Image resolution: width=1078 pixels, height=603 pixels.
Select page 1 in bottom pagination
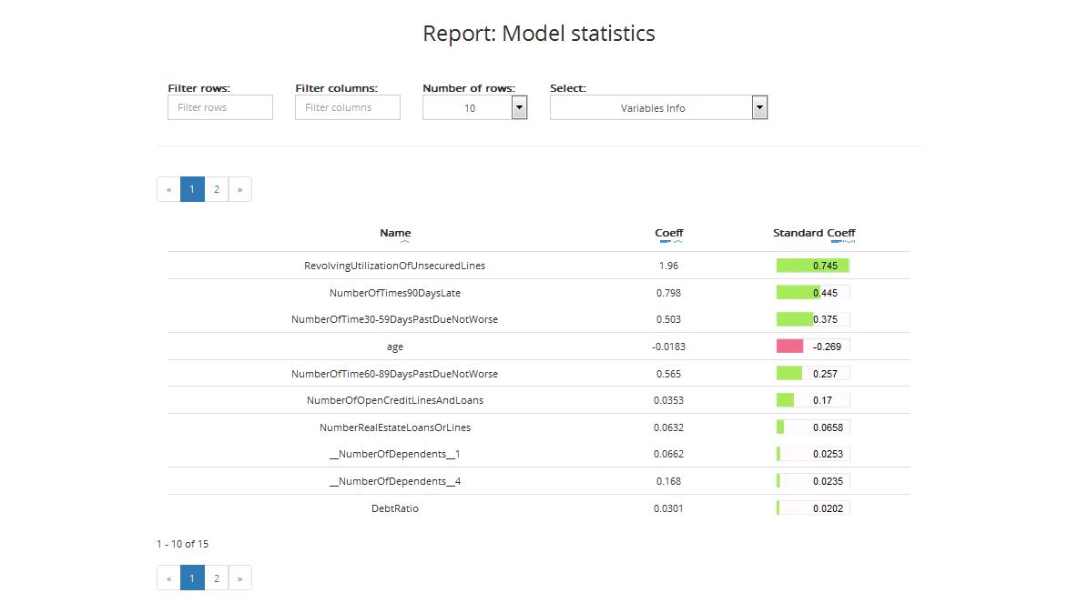[x=192, y=578]
